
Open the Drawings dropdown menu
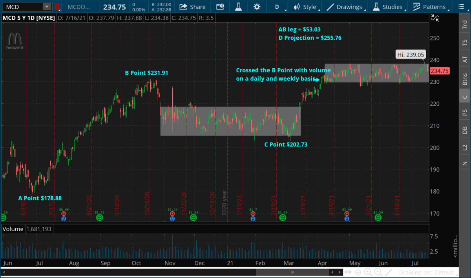click(x=345, y=7)
